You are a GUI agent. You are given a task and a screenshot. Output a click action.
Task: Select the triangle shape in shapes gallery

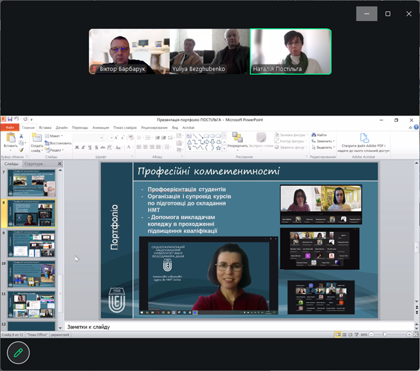point(189,142)
